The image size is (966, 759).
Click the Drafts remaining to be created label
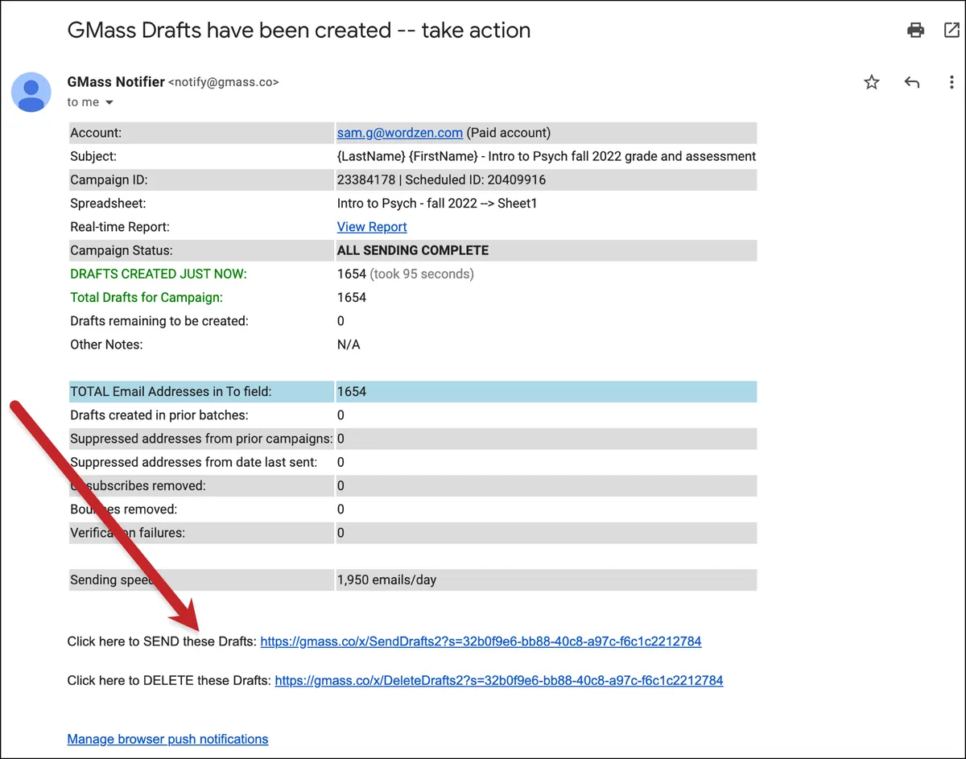pos(159,320)
